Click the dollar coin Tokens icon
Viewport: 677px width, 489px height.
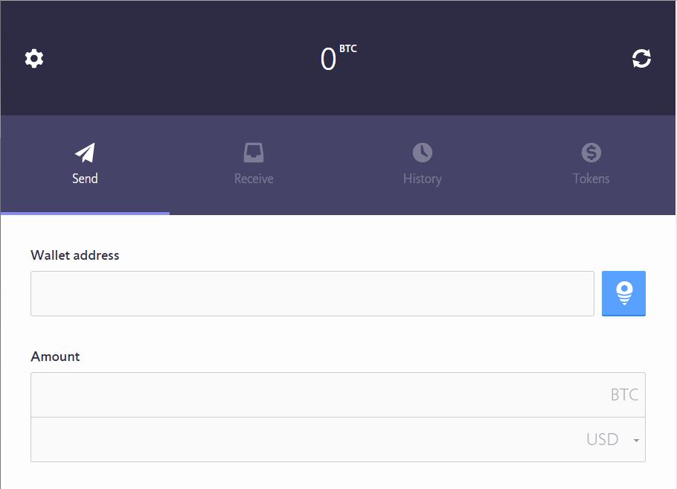click(x=591, y=153)
